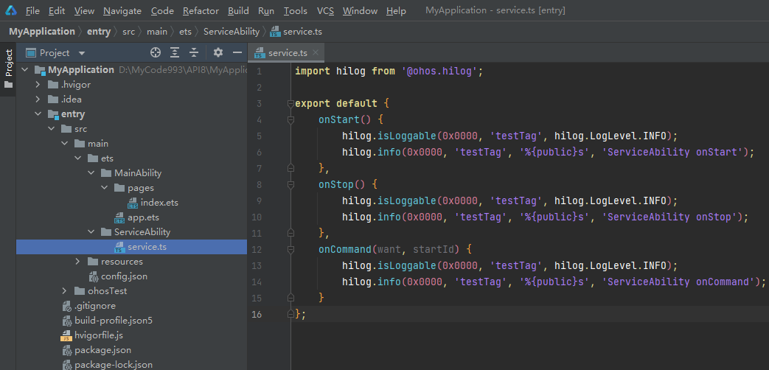Expand the ohosTest folder
Viewport: 769px width, 370px height.
(65, 291)
